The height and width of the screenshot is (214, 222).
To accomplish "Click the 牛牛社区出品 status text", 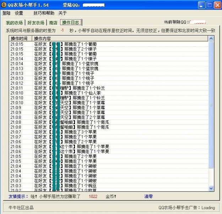I will tap(21, 208).
